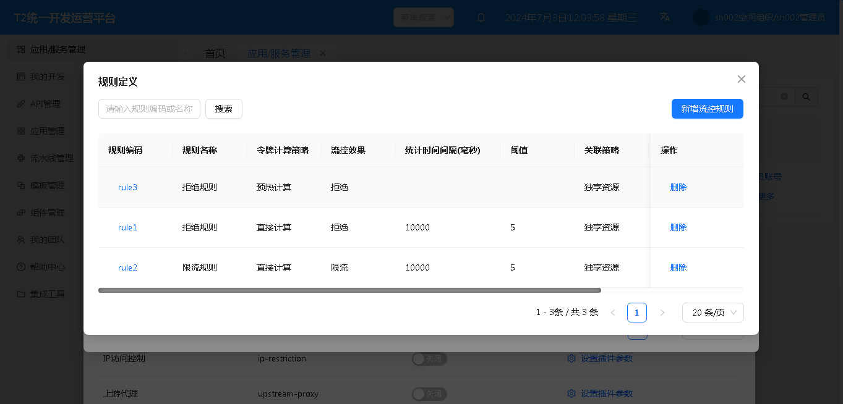This screenshot has width=843, height=404.
Task: Click the T2统一开发运营平台 title
Action: (x=65, y=17)
